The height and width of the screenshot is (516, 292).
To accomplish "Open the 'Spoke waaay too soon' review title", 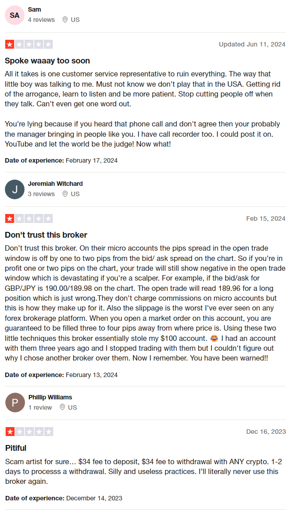I will coord(47,61).
